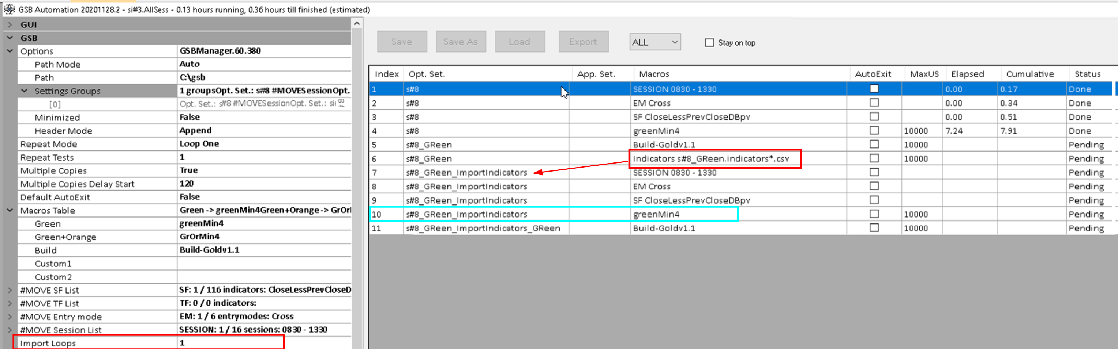
Task: Collapse the Options tree node
Action: 10,51
